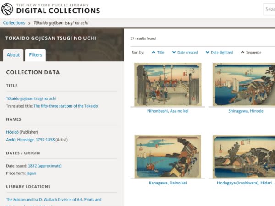Click the Andō, Hiroshige, 1797-1858 artist link
The width and height of the screenshot is (275, 206).
(x=30, y=140)
